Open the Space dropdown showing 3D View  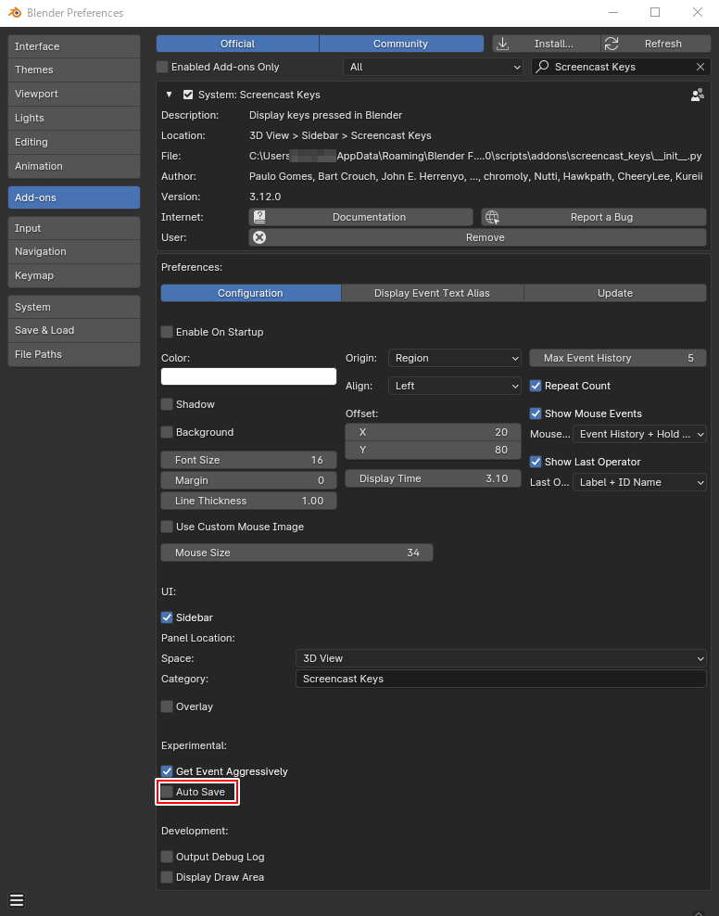(x=500, y=658)
